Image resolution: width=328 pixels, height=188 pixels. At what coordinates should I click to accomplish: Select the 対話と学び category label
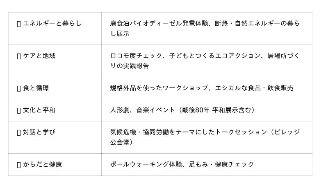[x=39, y=132]
